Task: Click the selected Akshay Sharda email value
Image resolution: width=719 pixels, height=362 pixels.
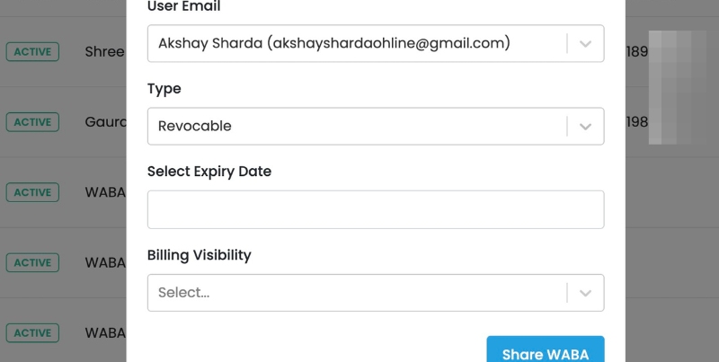Action: [333, 43]
